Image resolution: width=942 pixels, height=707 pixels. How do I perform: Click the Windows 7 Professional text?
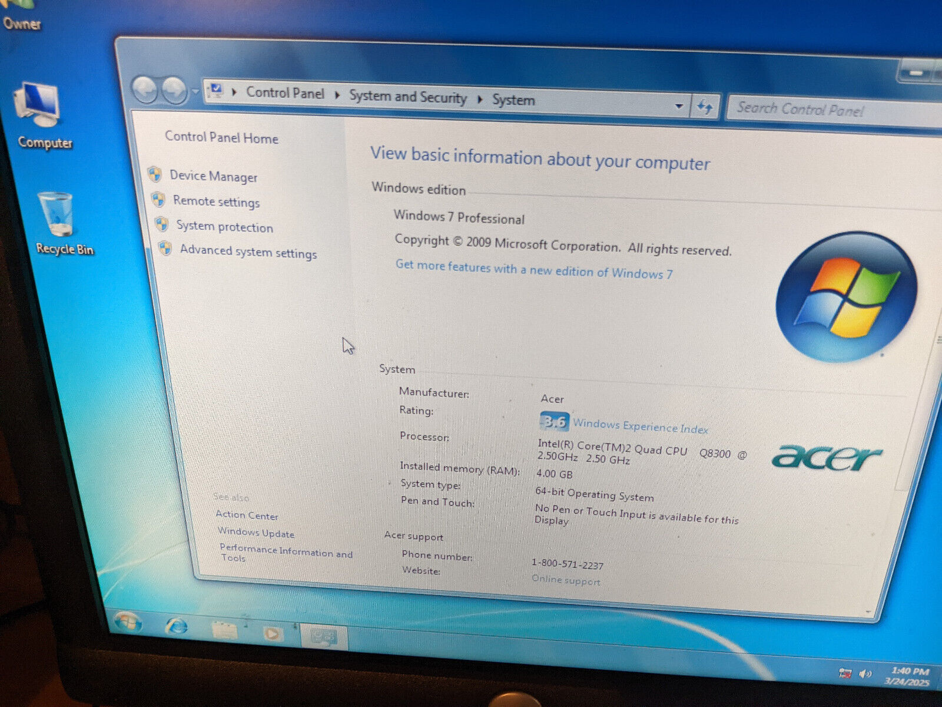coord(459,217)
